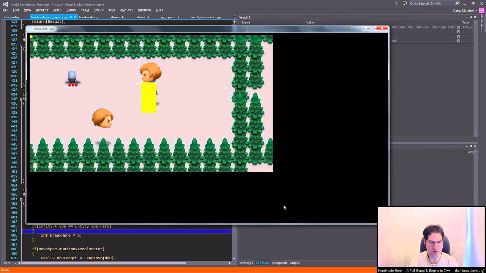Screen dimensions: 486x273
Task: Click the Name column header in Watch 1
Action: pyautogui.click(x=246, y=22)
